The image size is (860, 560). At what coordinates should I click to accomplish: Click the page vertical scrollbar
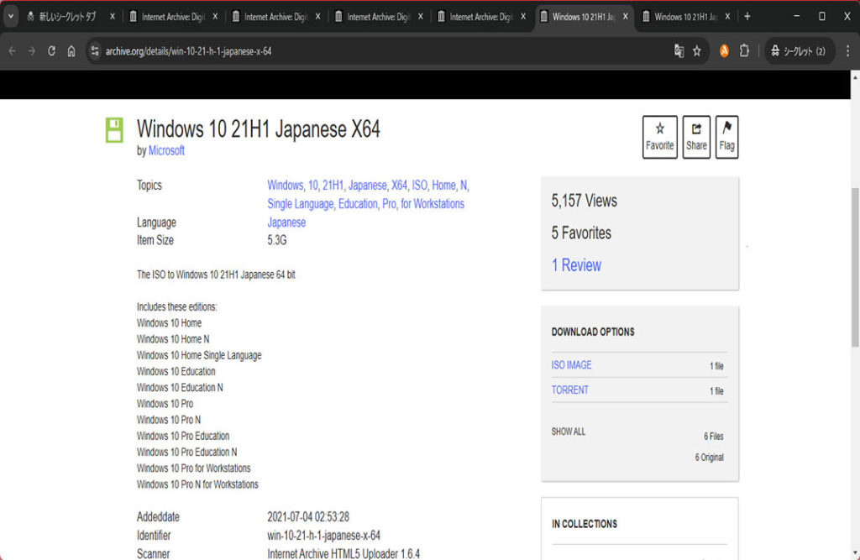tap(855, 269)
